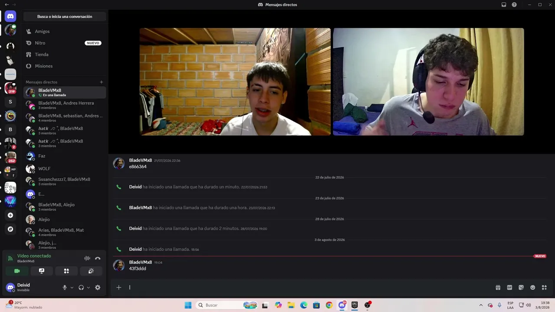The height and width of the screenshot is (312, 555).
Task: Share your screen
Action: (42, 271)
